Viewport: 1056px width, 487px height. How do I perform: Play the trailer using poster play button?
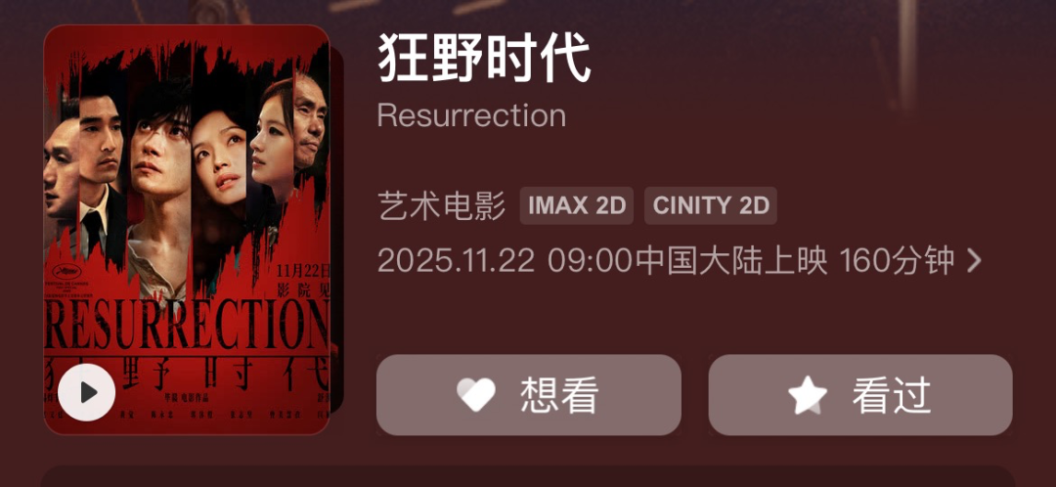[87, 392]
